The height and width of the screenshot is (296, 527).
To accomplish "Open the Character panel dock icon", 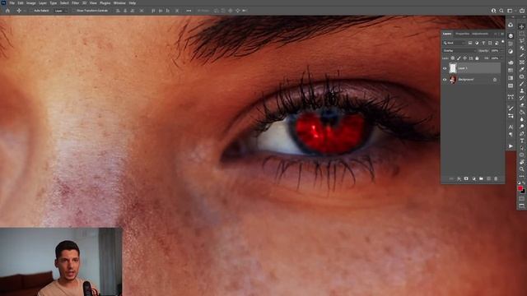I will coord(511,127).
